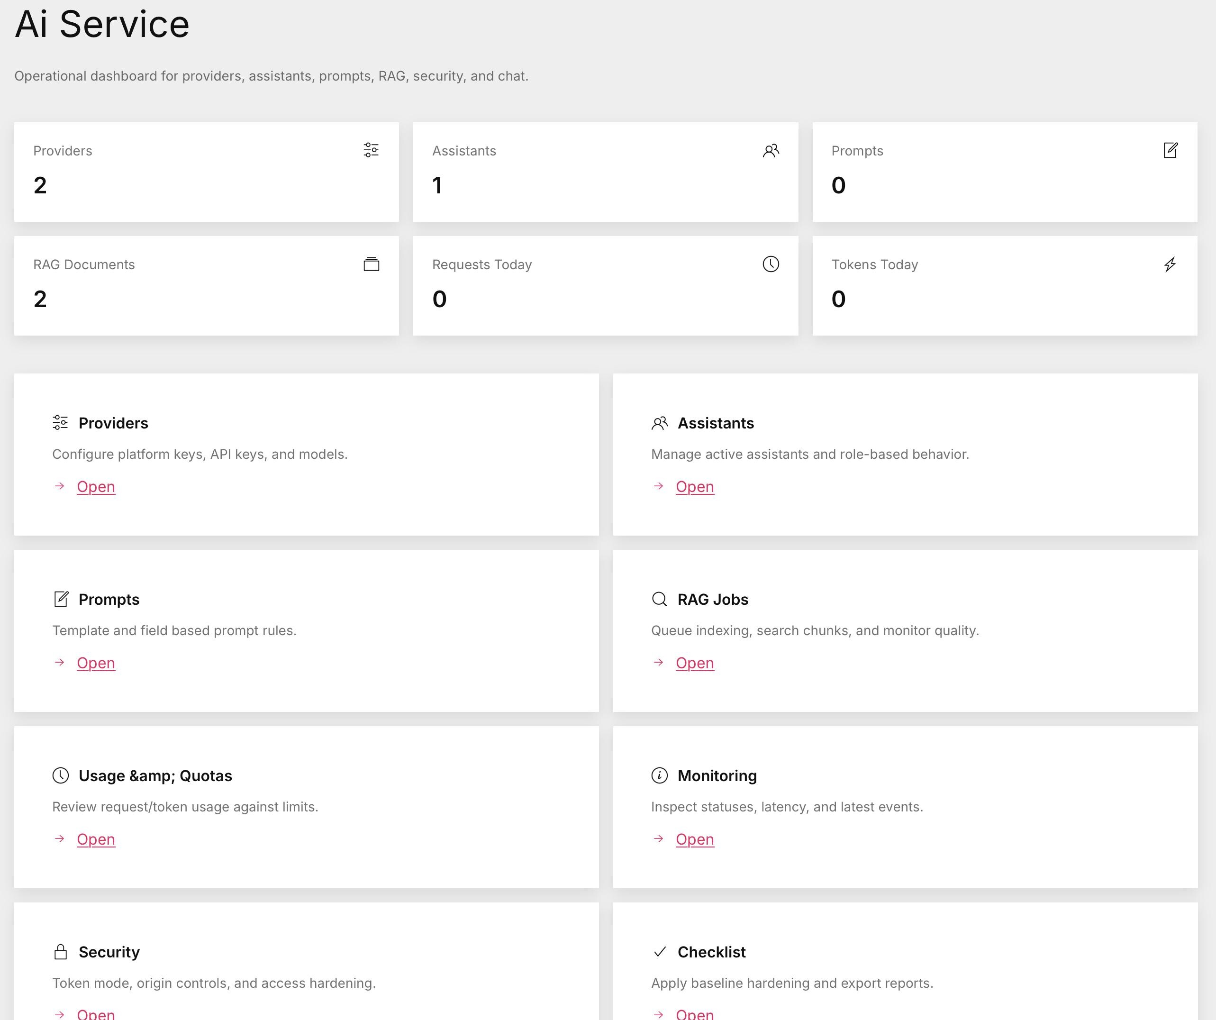Image resolution: width=1216 pixels, height=1020 pixels.
Task: Click the edit icon in Prompts stat card
Action: click(x=1170, y=150)
